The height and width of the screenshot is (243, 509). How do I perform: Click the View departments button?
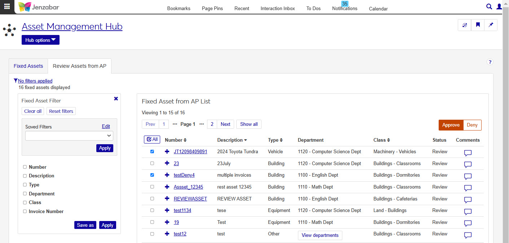(x=320, y=235)
